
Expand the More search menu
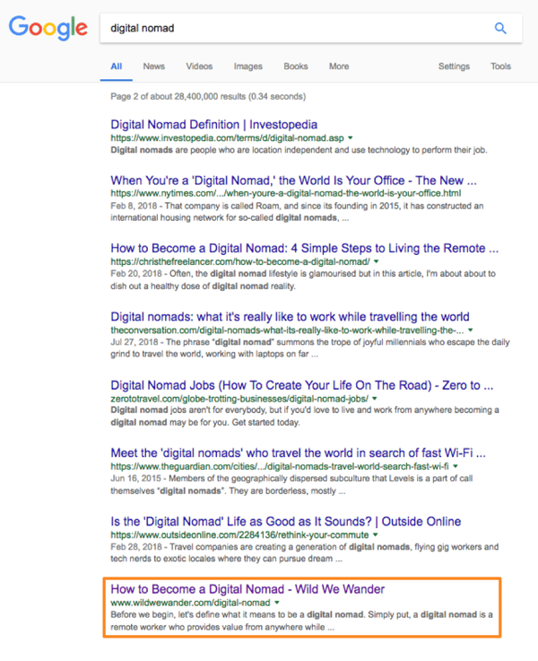click(339, 66)
